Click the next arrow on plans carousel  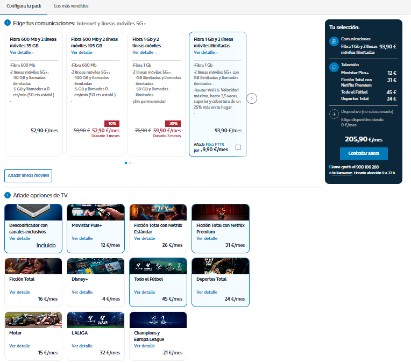click(252, 98)
